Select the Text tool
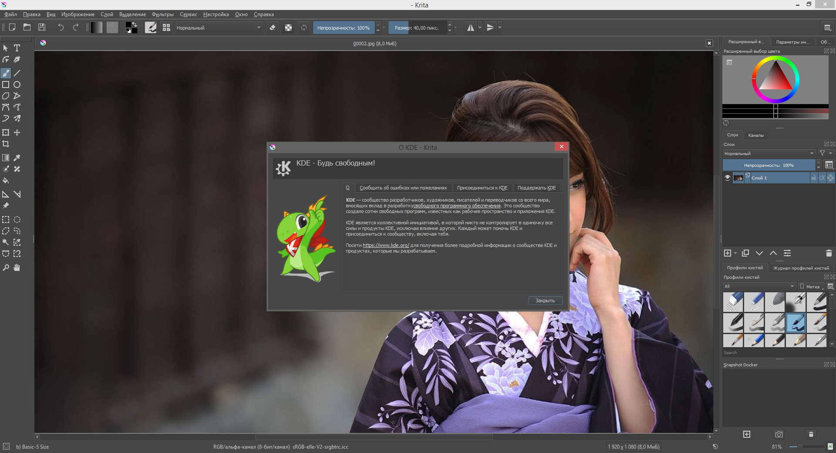The height and width of the screenshot is (453, 836). click(17, 48)
